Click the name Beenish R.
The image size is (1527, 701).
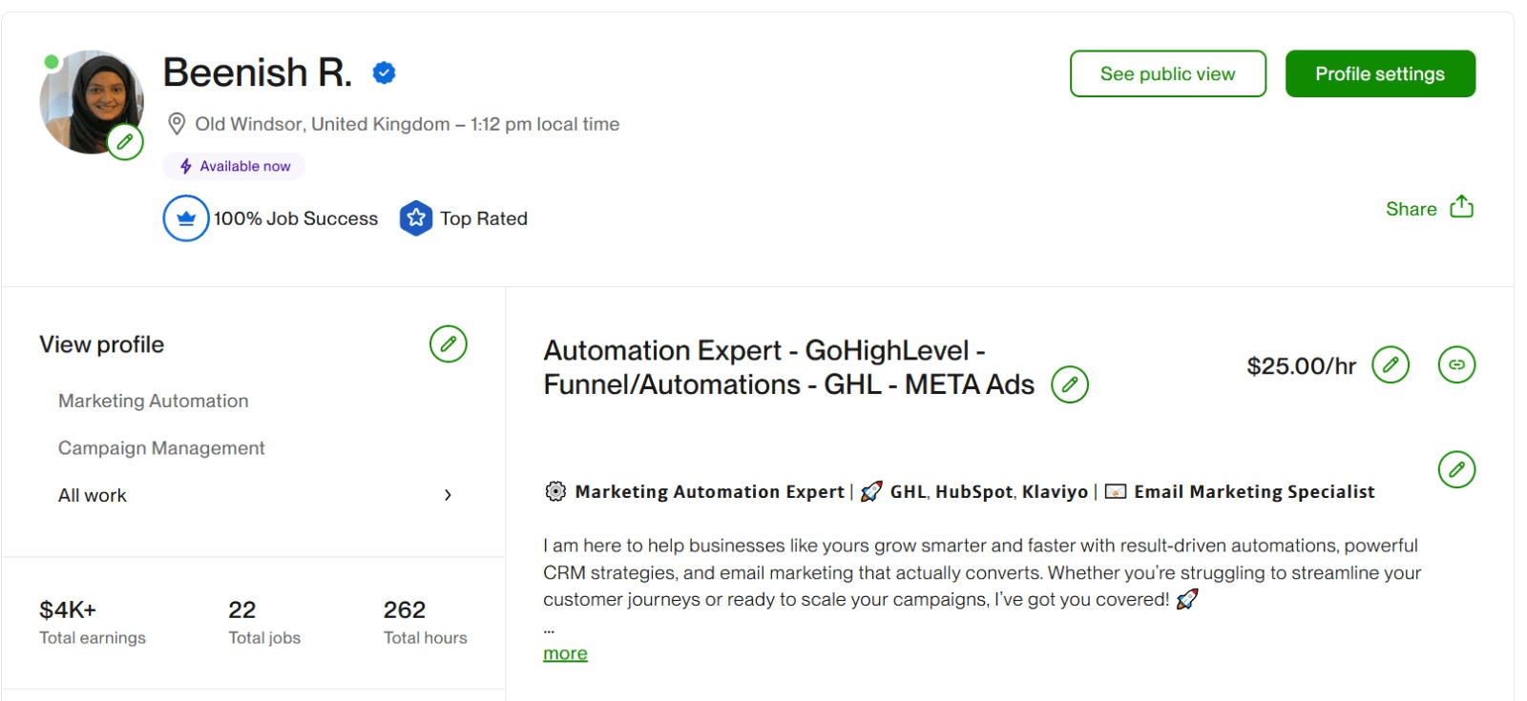[258, 72]
